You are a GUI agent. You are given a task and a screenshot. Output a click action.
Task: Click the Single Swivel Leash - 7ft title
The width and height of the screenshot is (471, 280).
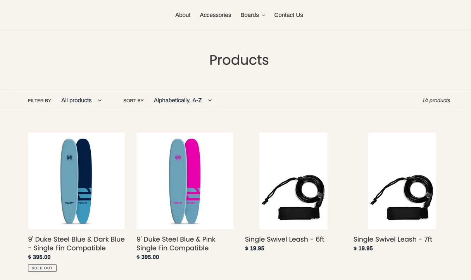(x=393, y=239)
